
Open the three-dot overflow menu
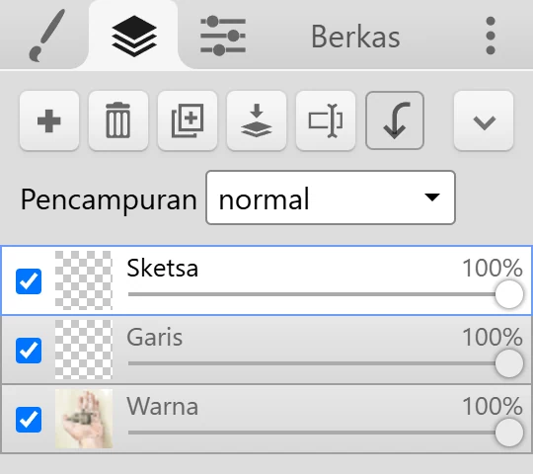pyautogui.click(x=491, y=36)
